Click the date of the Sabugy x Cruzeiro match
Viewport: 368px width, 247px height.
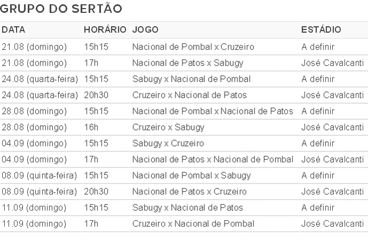point(34,143)
